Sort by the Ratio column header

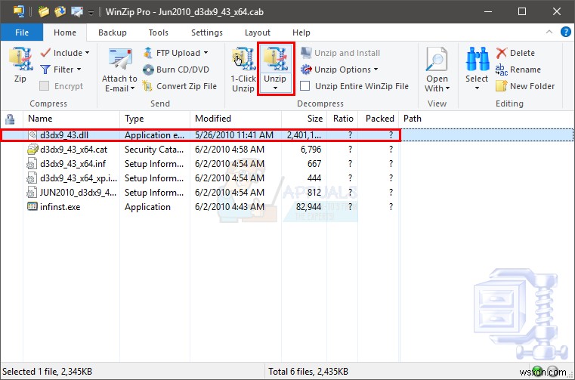(x=342, y=119)
